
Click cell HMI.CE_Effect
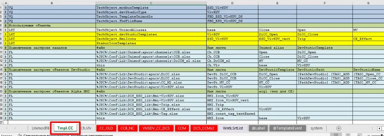pyautogui.click(x=232, y=109)
